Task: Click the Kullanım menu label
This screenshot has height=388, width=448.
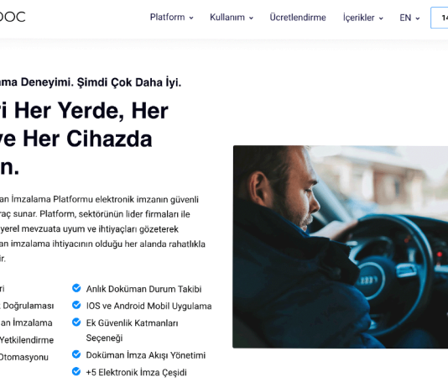Action: (x=227, y=18)
